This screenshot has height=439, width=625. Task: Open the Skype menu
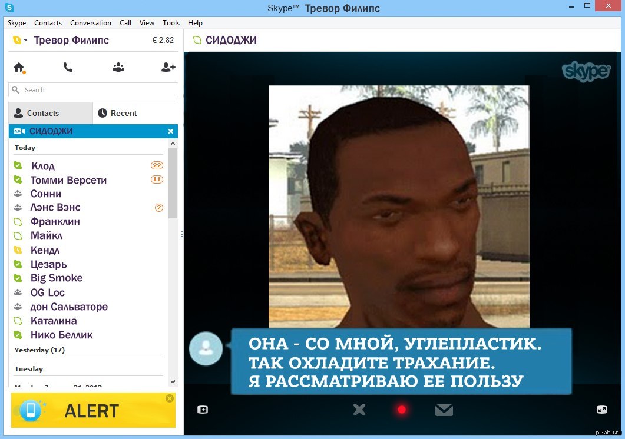[16, 23]
